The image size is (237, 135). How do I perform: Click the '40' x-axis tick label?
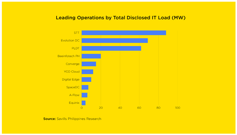120,108
